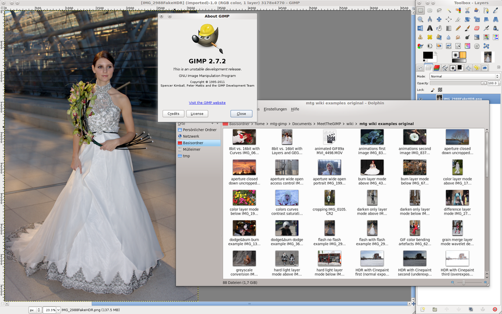Open the layer Mode dropdown
Image resolution: width=502 pixels, height=314 pixels.
point(464,76)
